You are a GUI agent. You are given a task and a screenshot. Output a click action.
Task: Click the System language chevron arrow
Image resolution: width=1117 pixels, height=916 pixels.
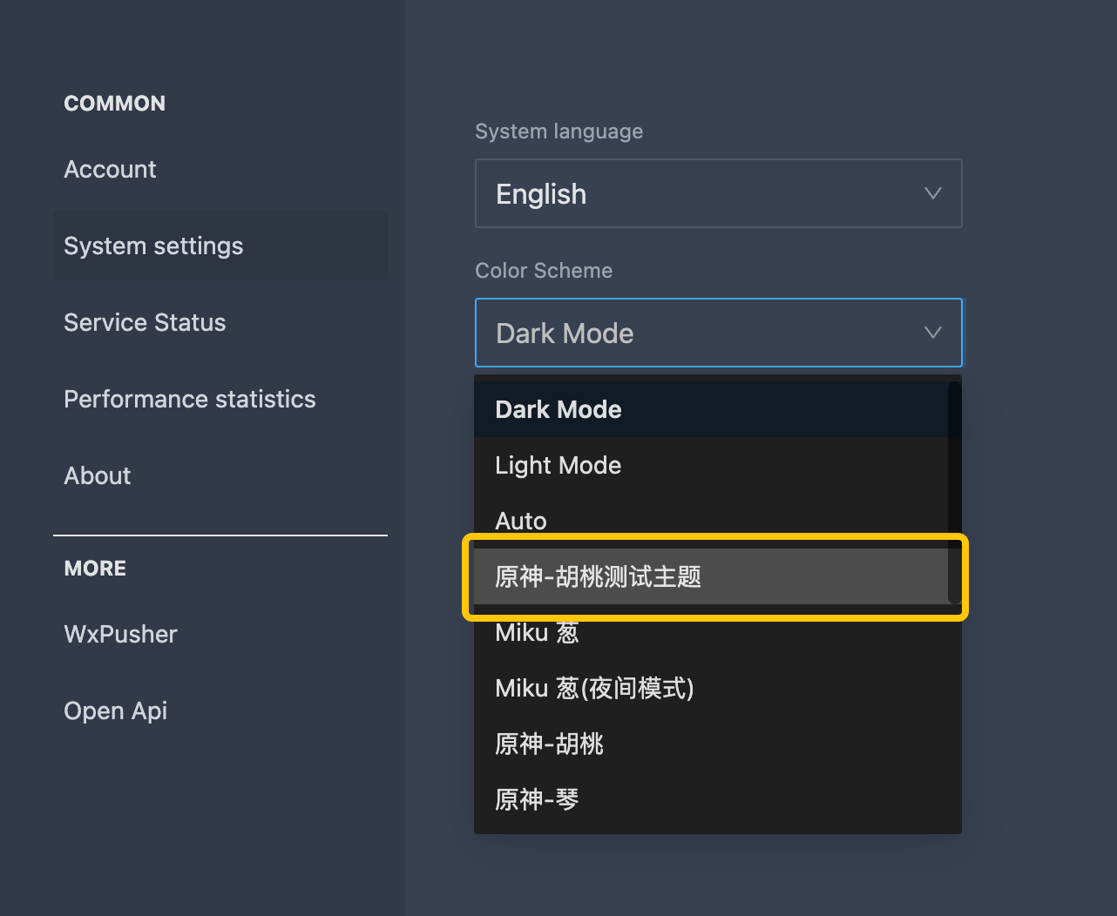[x=932, y=193]
